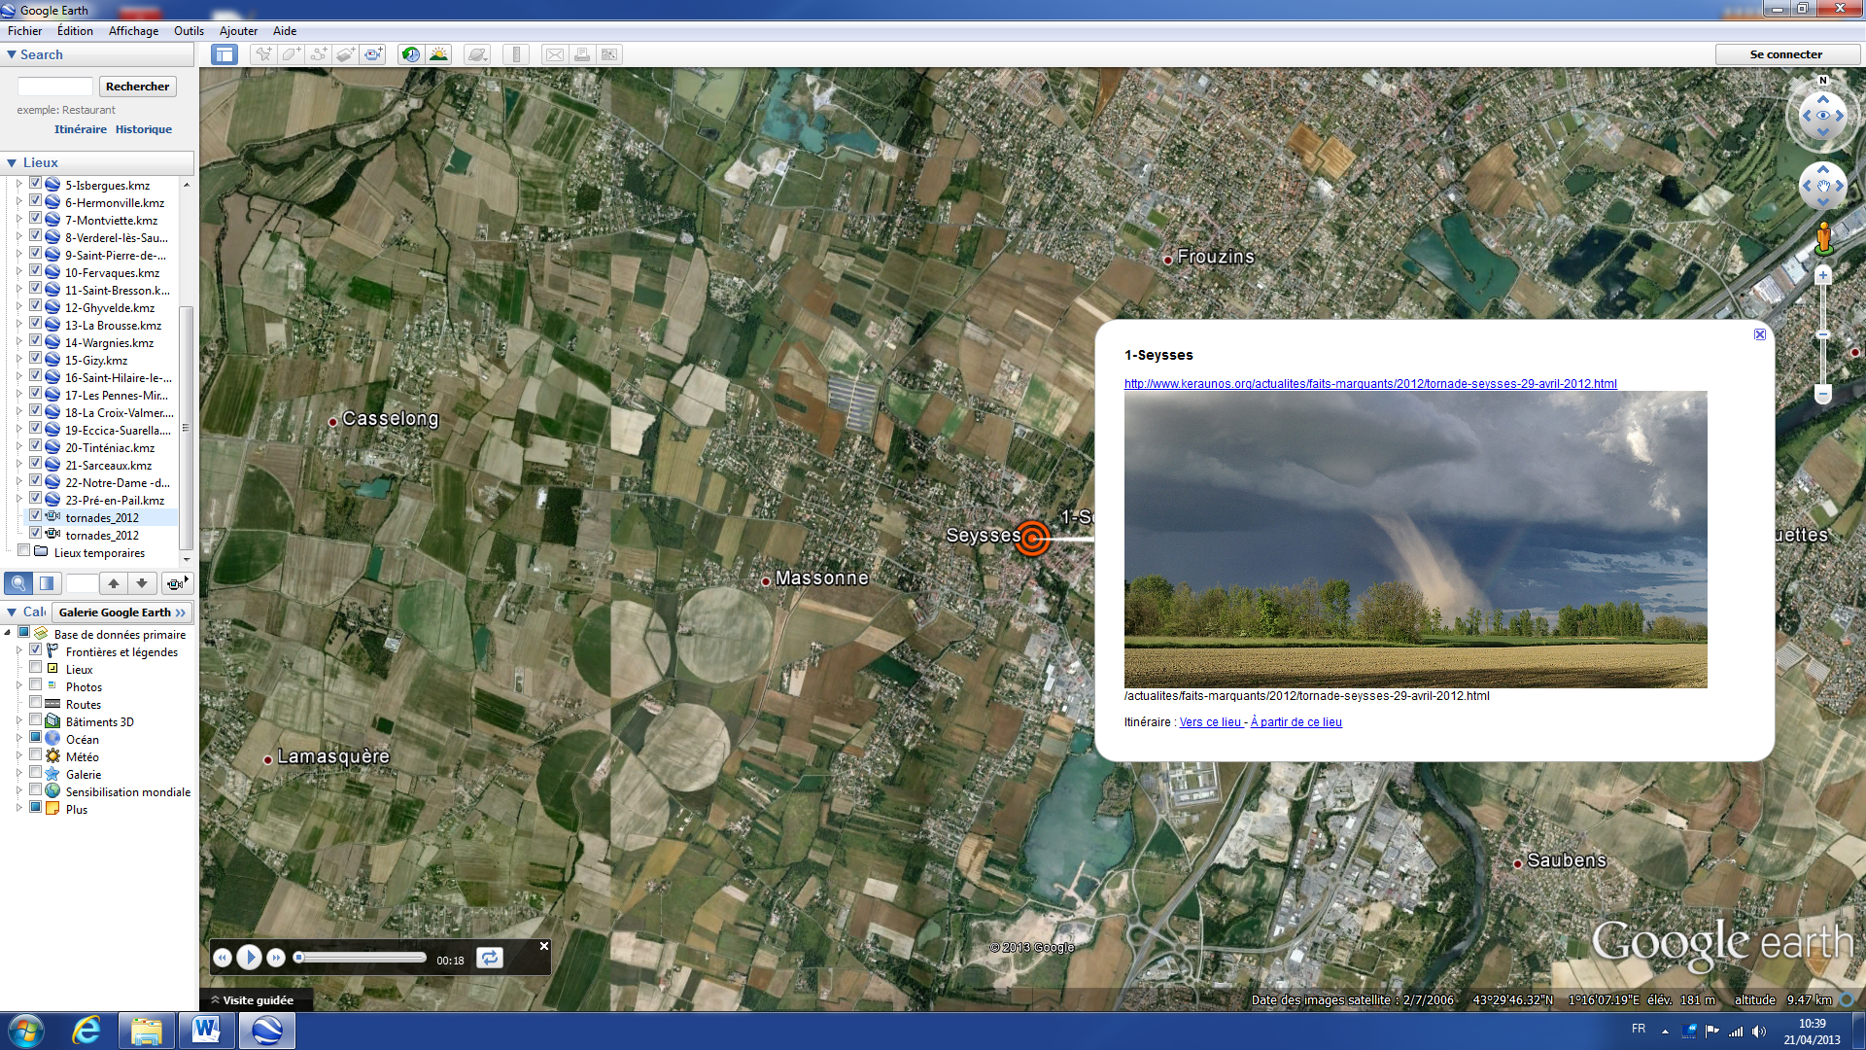Expand the 15-Gizy.kmz tree item
Viewport: 1866px width, 1050px height.
click(18, 360)
